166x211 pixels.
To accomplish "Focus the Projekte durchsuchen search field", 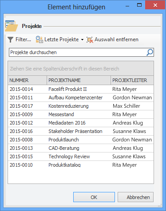I will click(x=81, y=52).
